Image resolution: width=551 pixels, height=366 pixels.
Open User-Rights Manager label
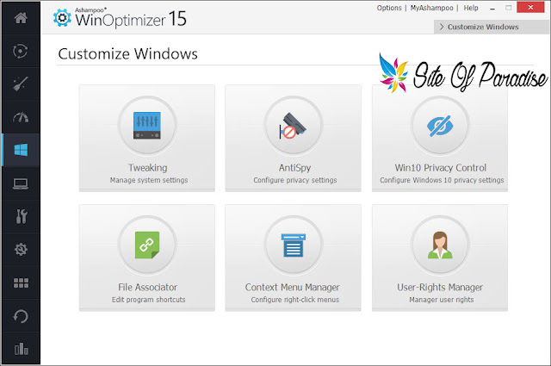click(x=440, y=288)
